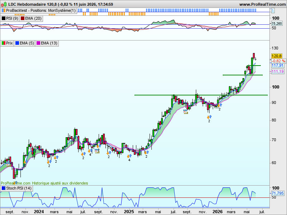The height and width of the screenshot is (215, 287).
Task: Click the candlestick icon beside LDC title
Action: coord(4,4)
